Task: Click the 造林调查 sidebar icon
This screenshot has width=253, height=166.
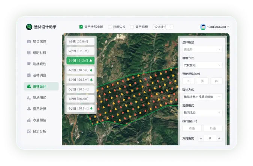Action: coord(29,75)
